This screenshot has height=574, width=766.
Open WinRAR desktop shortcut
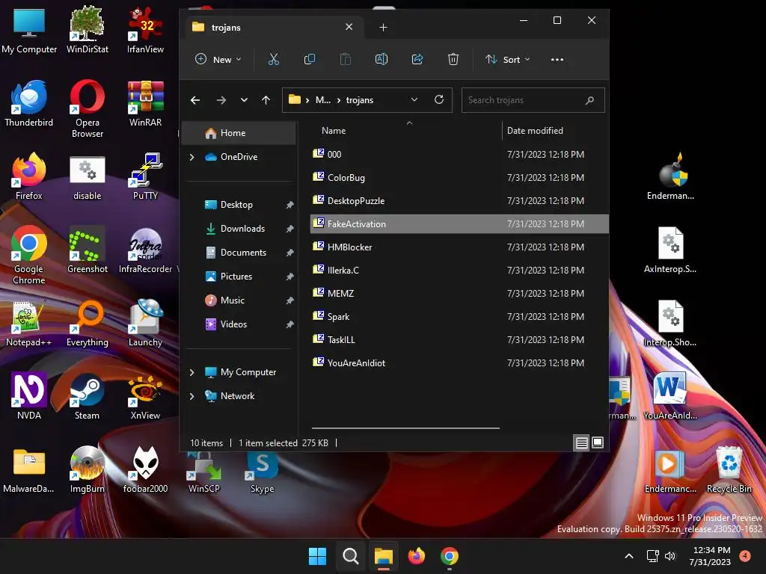coord(145,103)
